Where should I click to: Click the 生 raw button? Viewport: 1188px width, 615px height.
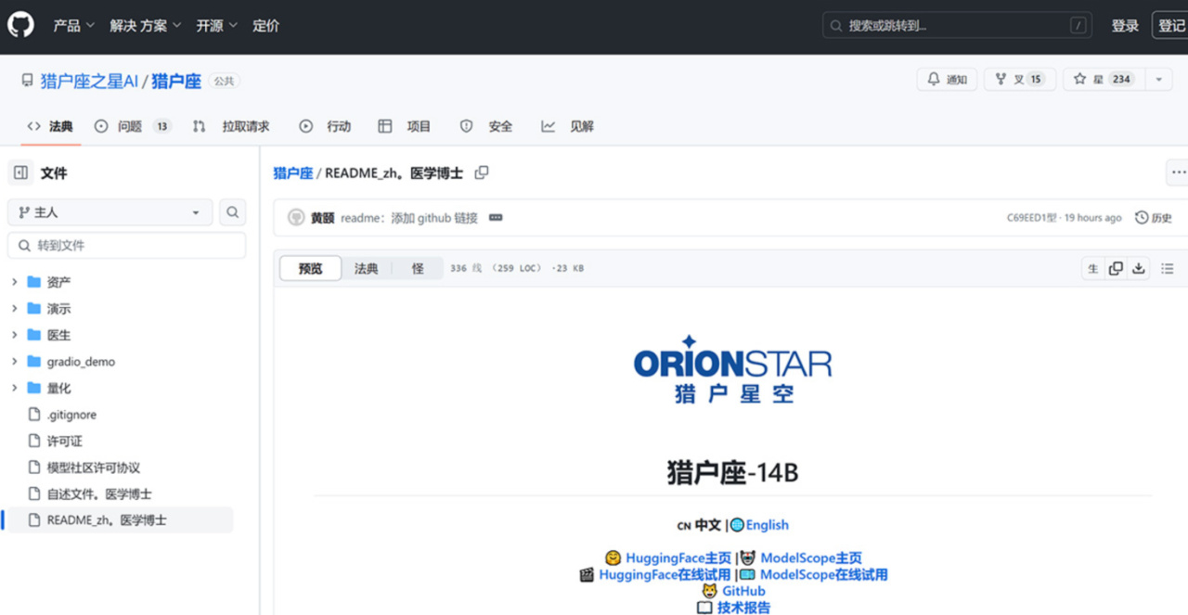point(1093,268)
